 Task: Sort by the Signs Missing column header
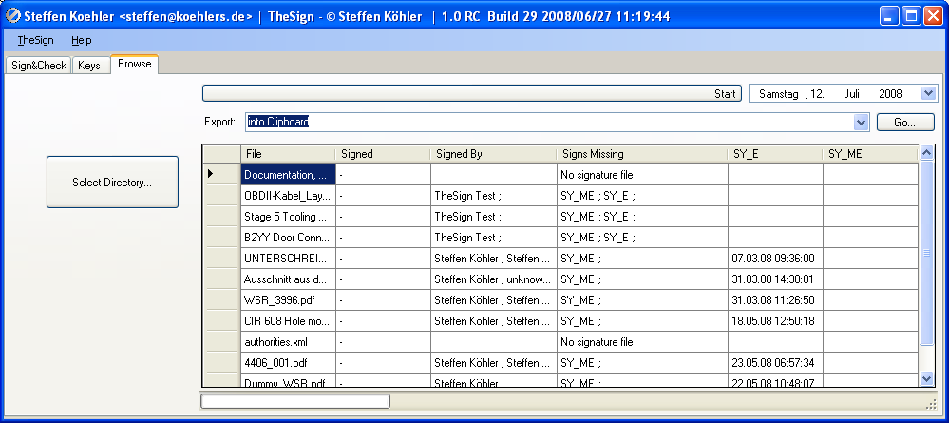(x=641, y=153)
